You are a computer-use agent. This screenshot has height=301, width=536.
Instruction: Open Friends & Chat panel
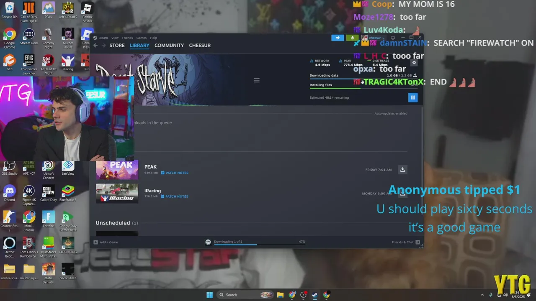coord(406,242)
